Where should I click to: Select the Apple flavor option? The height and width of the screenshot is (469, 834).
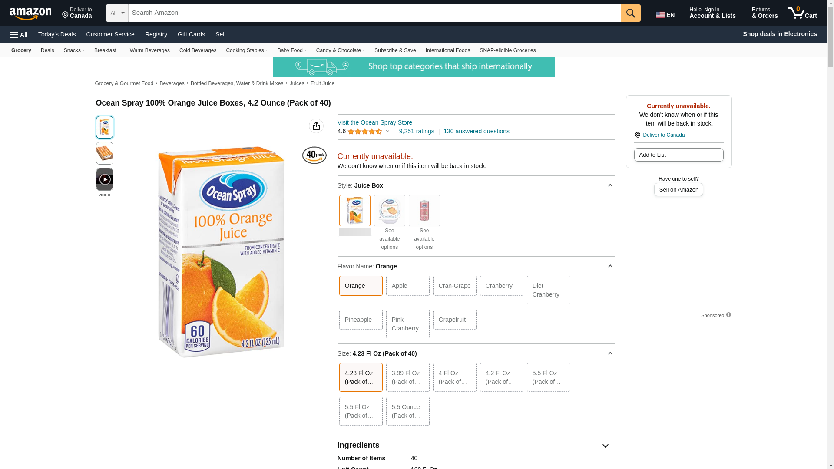(x=407, y=286)
